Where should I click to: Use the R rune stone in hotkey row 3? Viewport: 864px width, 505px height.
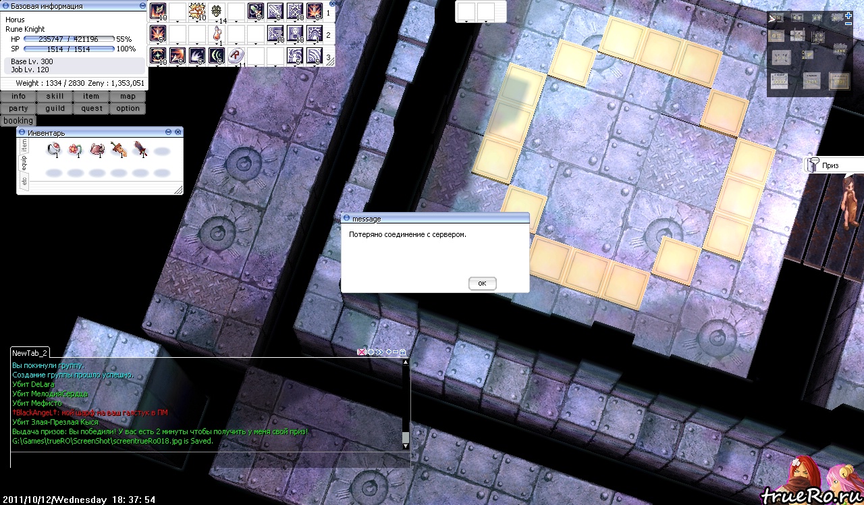pos(236,55)
